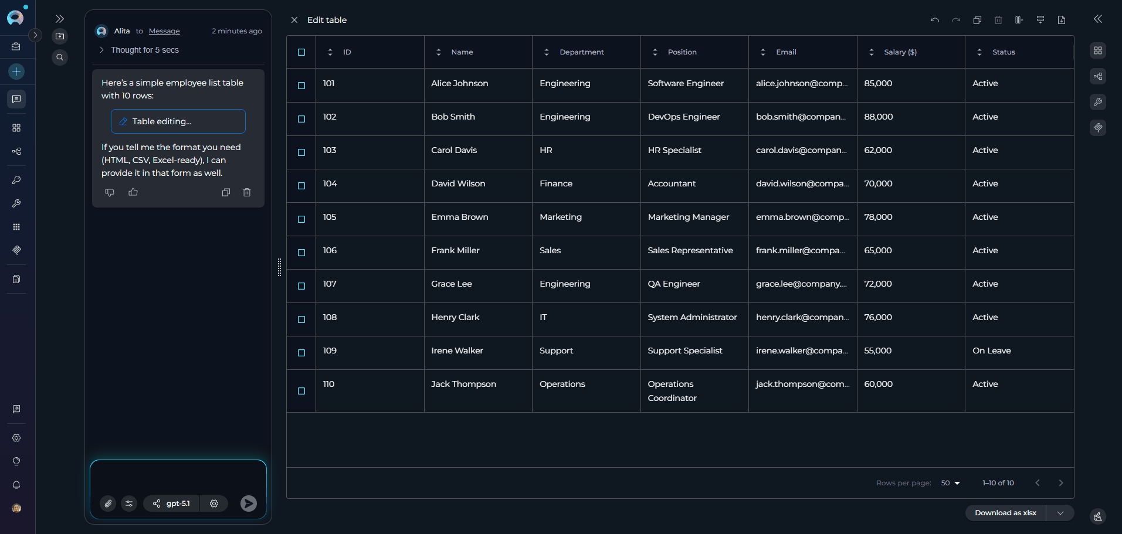Open search from the left sidebar magnifier

tap(59, 57)
